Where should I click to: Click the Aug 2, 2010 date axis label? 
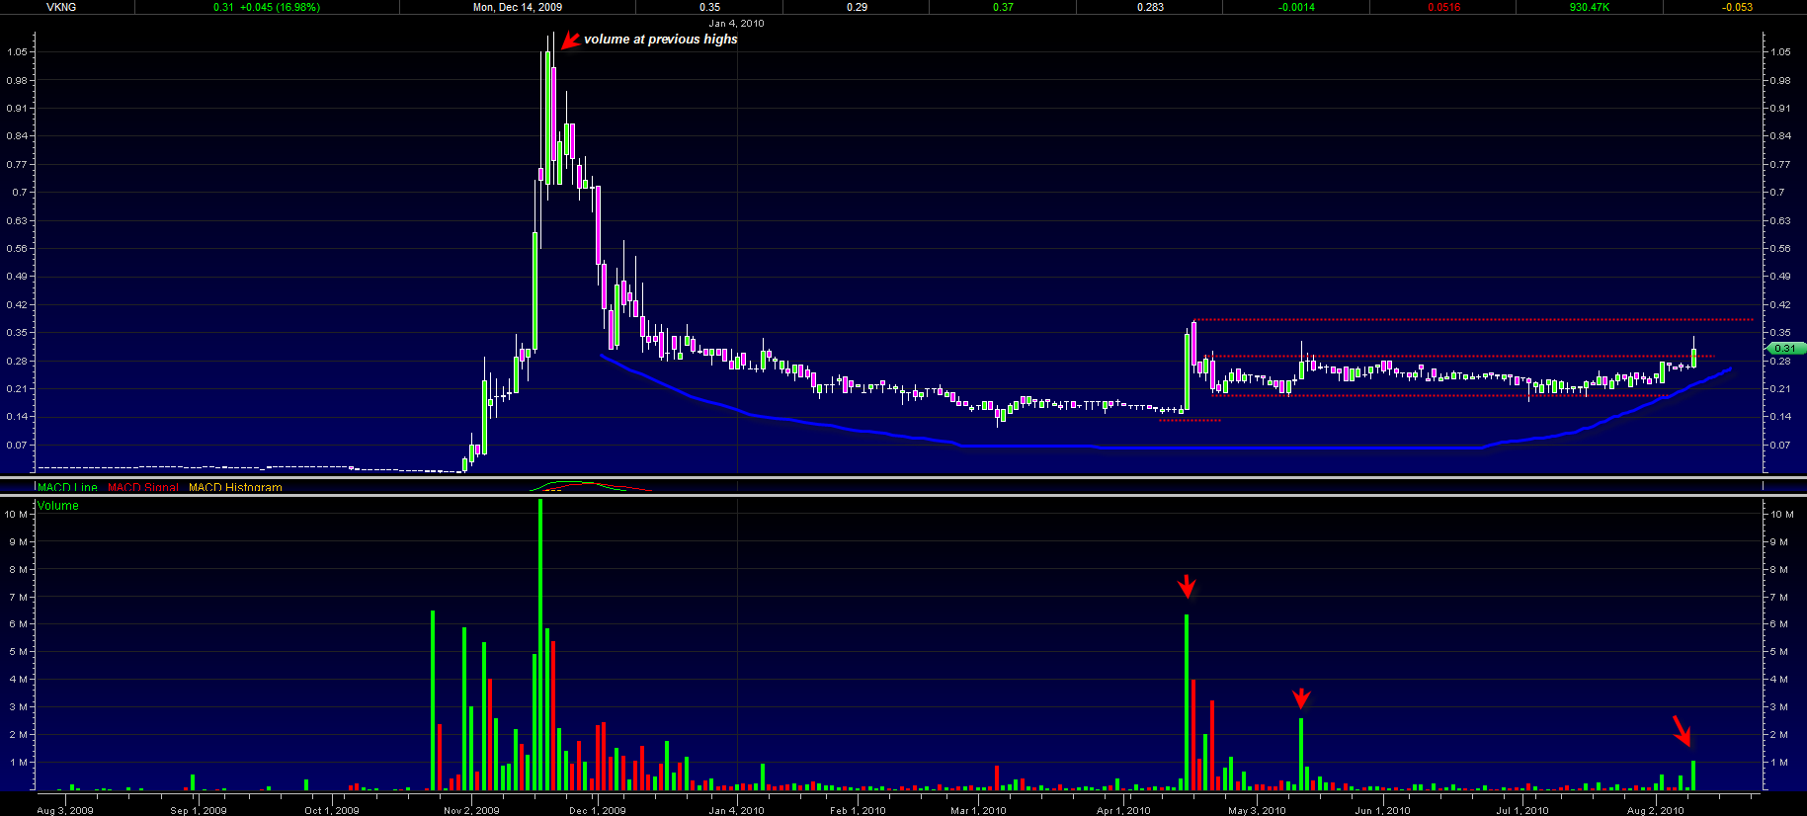pos(1655,810)
